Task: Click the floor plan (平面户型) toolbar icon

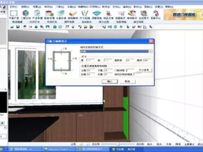Action: 14,15
